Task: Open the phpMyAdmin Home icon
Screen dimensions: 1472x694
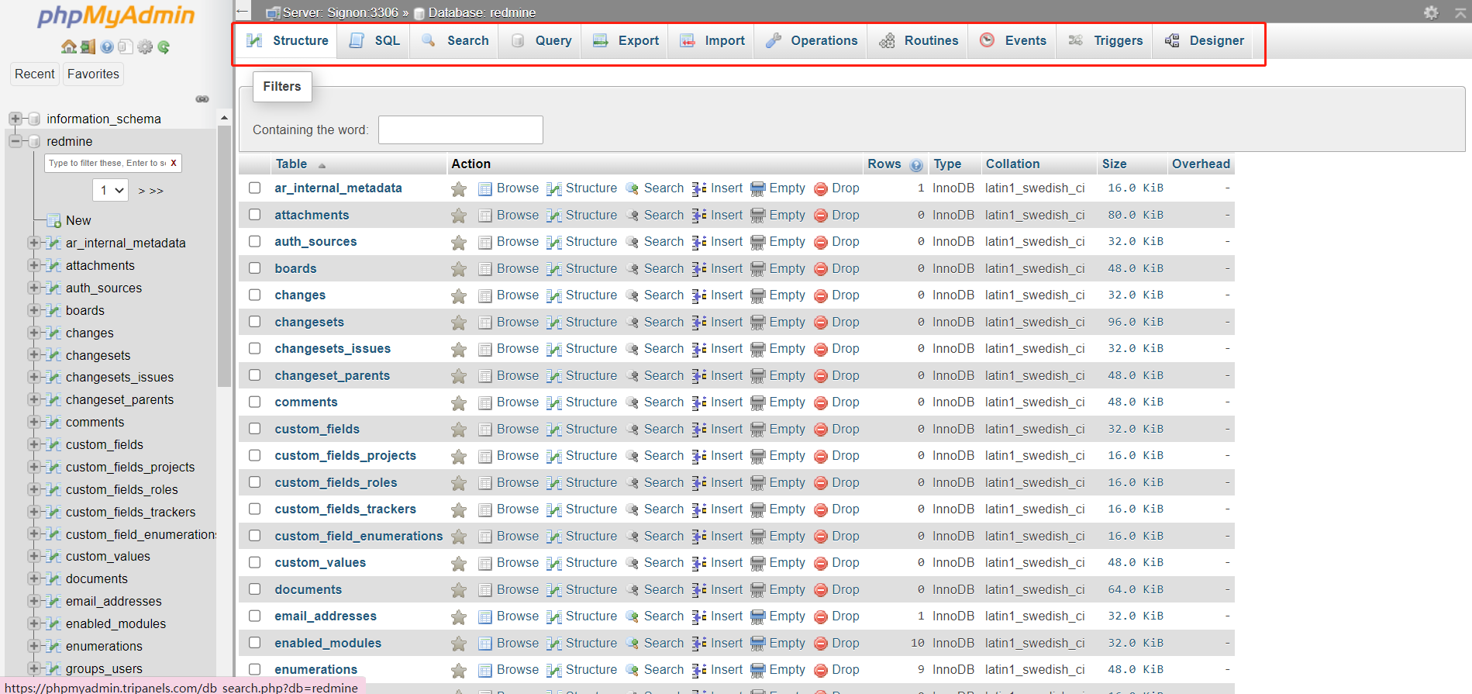Action: click(x=69, y=47)
